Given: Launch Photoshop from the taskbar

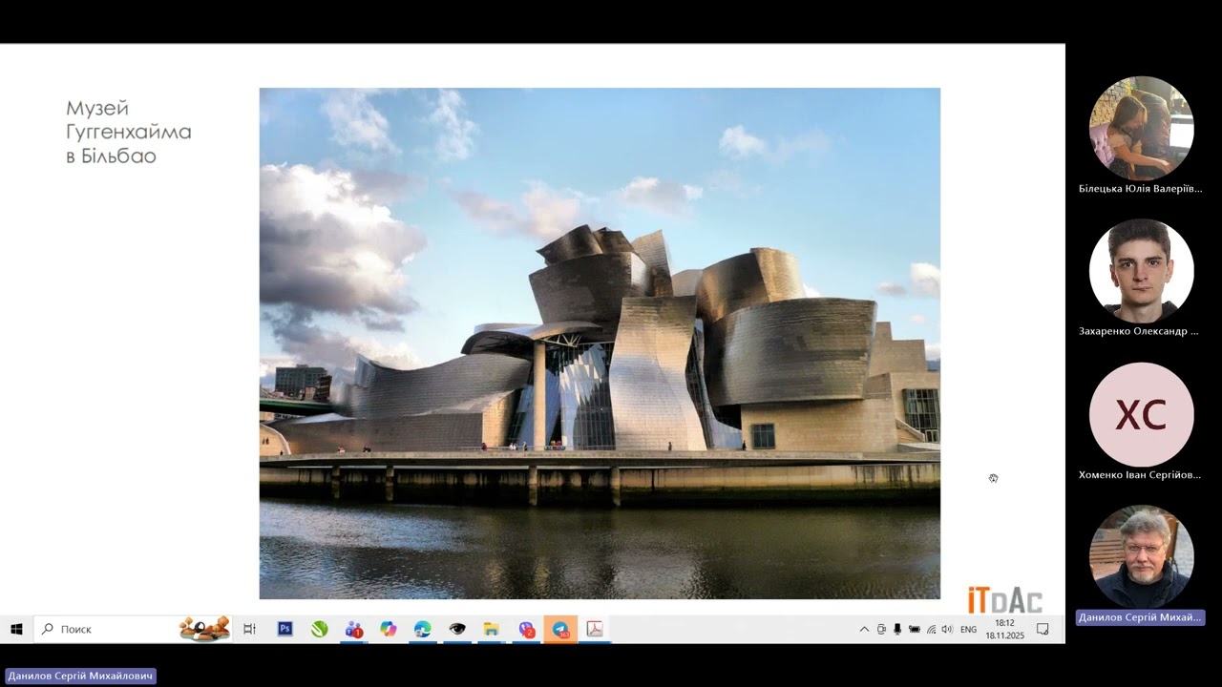Looking at the screenshot, I should (284, 629).
